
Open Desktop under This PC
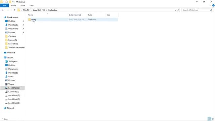coord(12,65)
